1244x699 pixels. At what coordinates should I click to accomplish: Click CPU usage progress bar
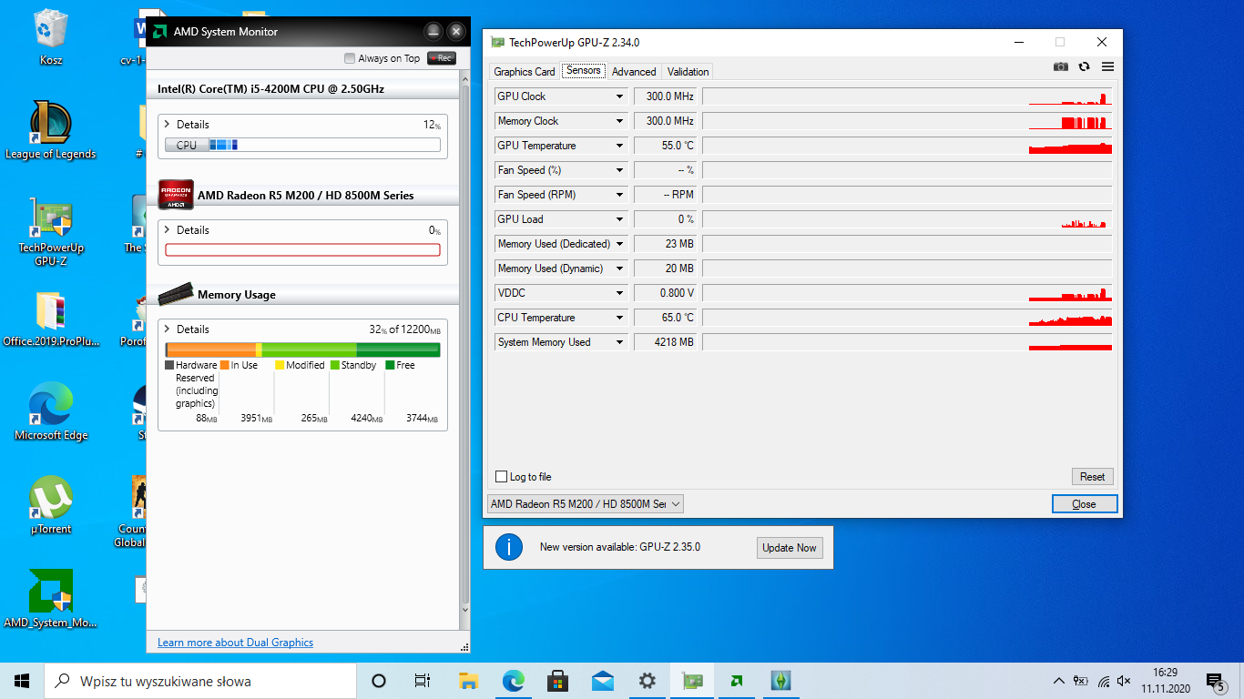click(302, 145)
